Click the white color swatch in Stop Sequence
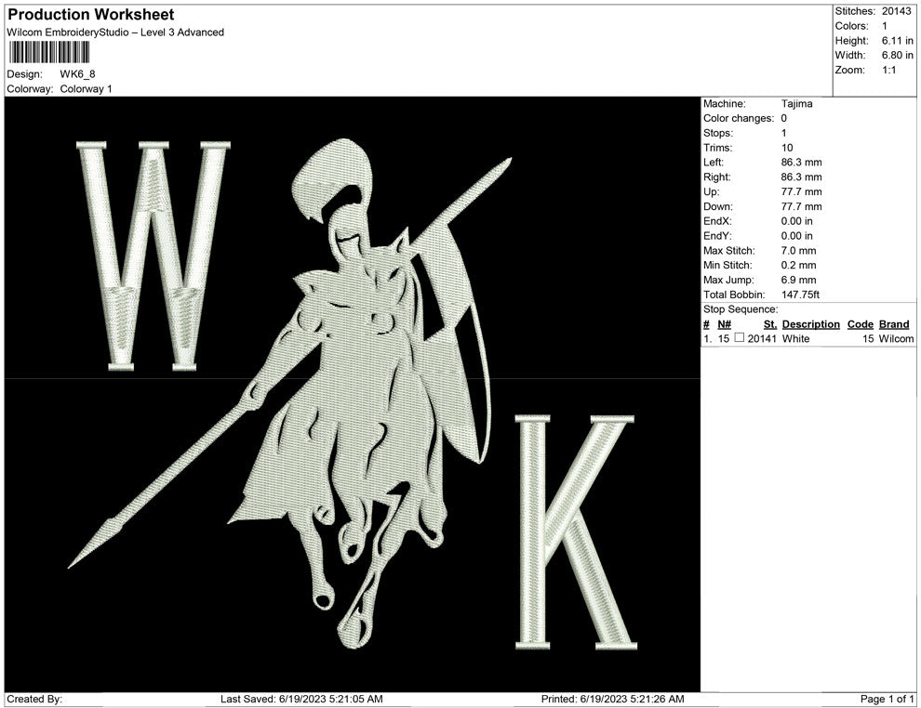Viewport: 921px width, 708px height. pyautogui.click(x=740, y=339)
